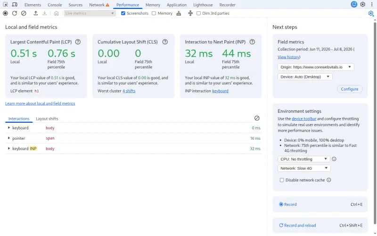Click the reload and record icon
This screenshot has width=377, height=236.
[15, 13]
